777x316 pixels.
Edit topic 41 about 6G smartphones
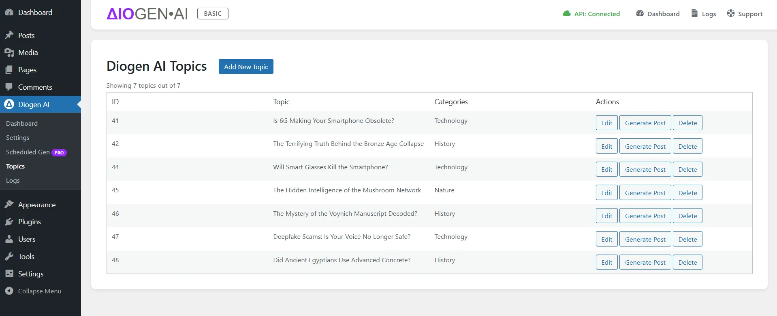tap(606, 123)
